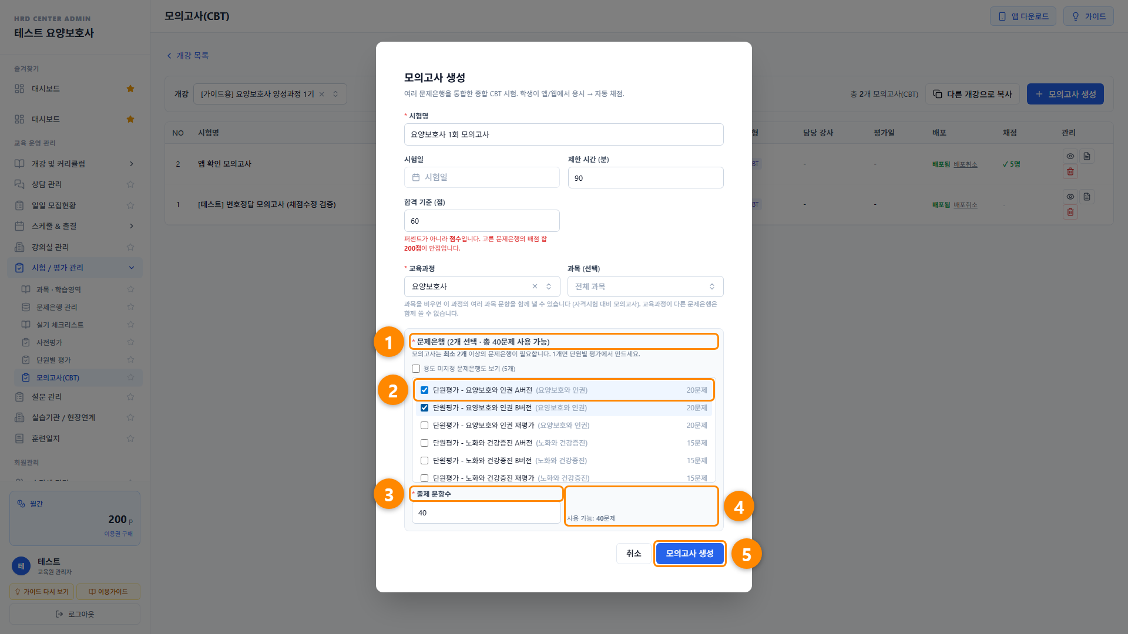Click 다른 개강으로 복사 button
This screenshot has width=1128, height=634.
click(972, 94)
